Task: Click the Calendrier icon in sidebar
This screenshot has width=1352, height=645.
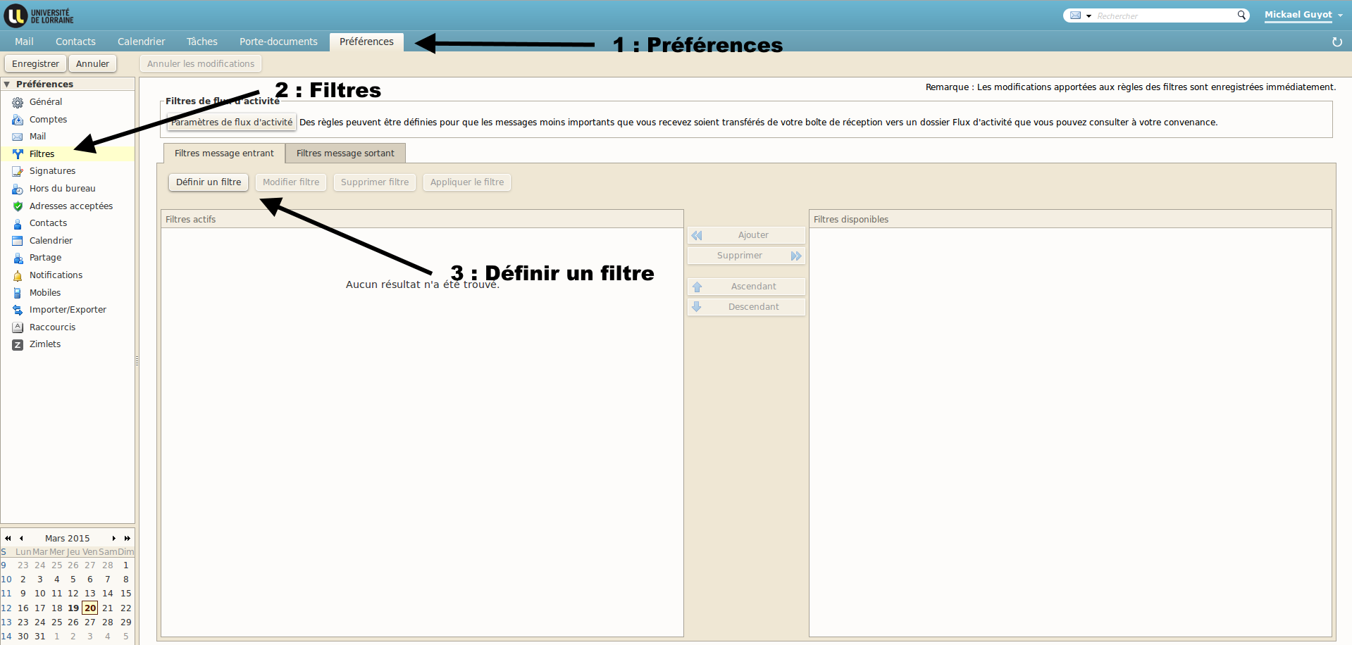Action: [x=18, y=241]
